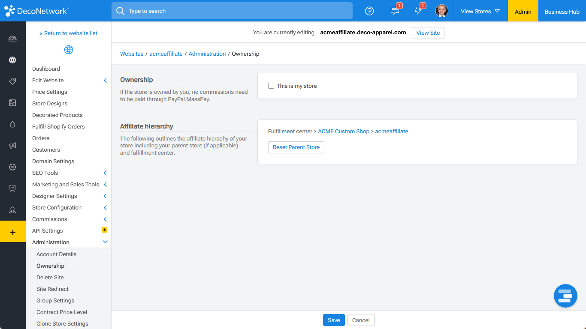
Task: Open the View Stores dropdown
Action: (480, 11)
